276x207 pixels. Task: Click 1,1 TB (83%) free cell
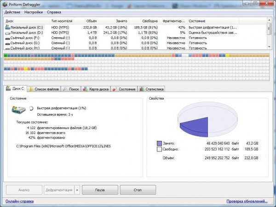coord(148,33)
